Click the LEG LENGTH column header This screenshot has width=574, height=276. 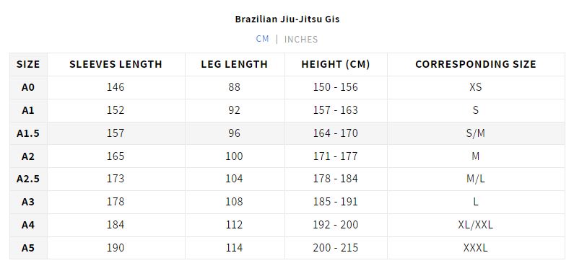[235, 64]
